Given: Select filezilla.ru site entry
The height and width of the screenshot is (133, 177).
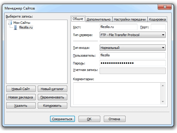Looking at the screenshot, I should coord(26,27).
